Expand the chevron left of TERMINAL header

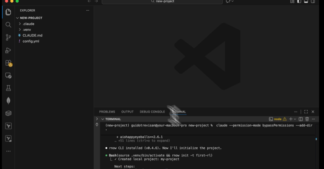point(97,119)
